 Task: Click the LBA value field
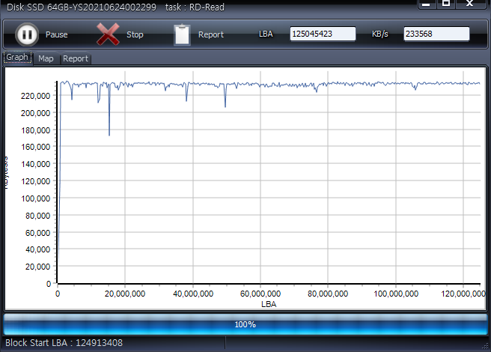[323, 34]
